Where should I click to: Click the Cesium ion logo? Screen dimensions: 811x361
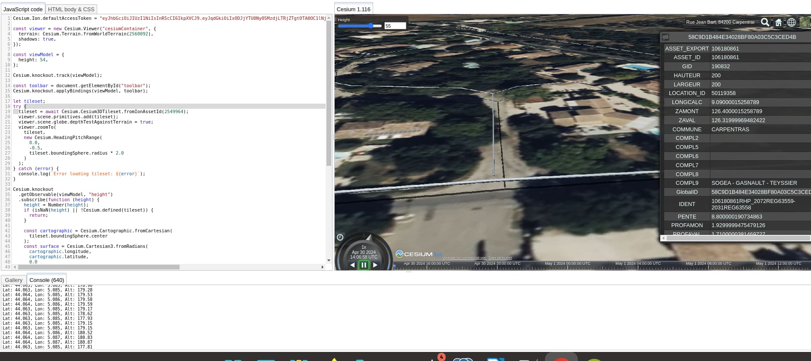pyautogui.click(x=418, y=254)
